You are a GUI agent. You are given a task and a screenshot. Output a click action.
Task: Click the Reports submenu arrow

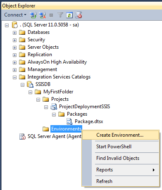pos(154,170)
